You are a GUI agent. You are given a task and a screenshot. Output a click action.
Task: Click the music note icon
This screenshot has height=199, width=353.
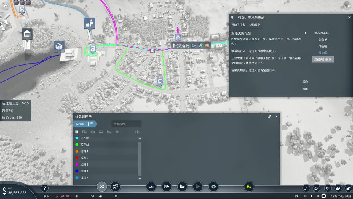point(296,196)
